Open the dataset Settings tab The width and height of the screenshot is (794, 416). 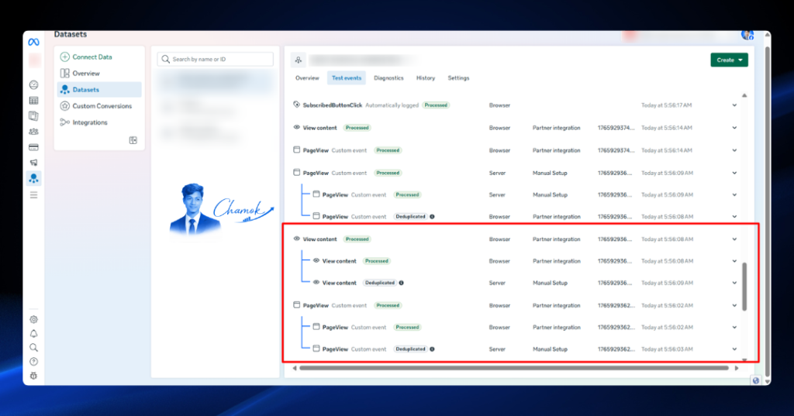458,78
